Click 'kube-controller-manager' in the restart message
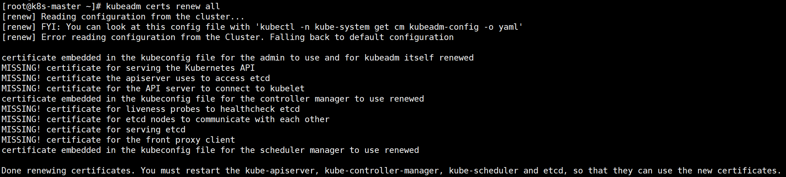 (382, 171)
